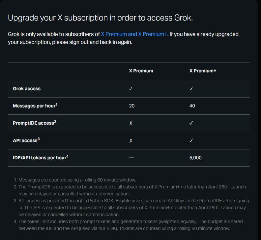The image size is (261, 240).
Task: Click the Grok access row label
Action: coord(27,89)
